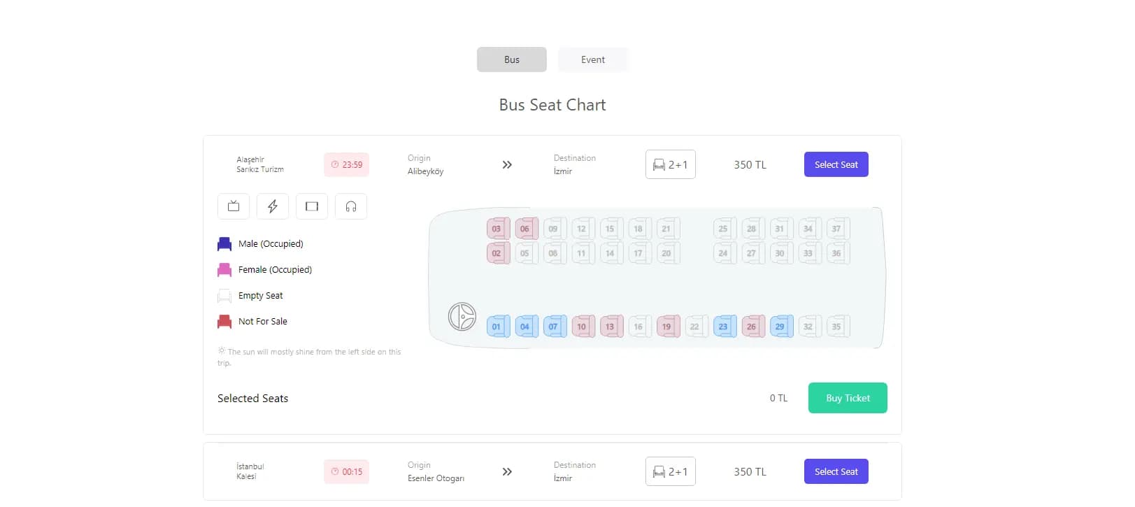1135x507 pixels.
Task: Select empty seat 34
Action: 809,229
